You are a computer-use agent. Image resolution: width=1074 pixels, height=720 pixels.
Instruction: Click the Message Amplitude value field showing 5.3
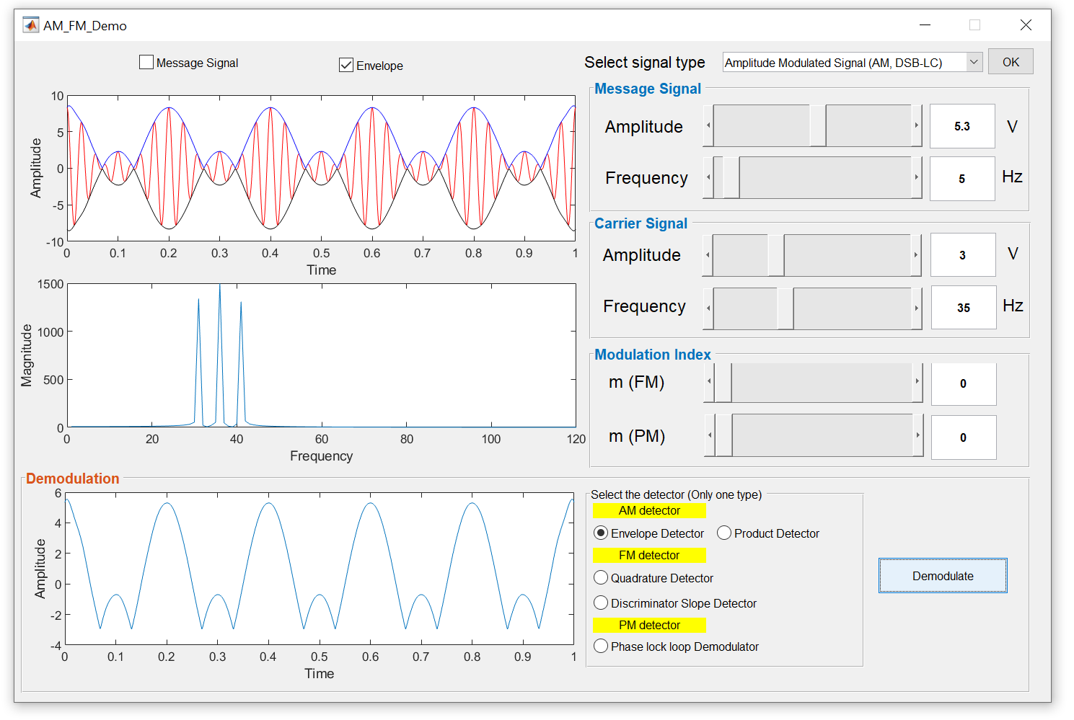[962, 125]
